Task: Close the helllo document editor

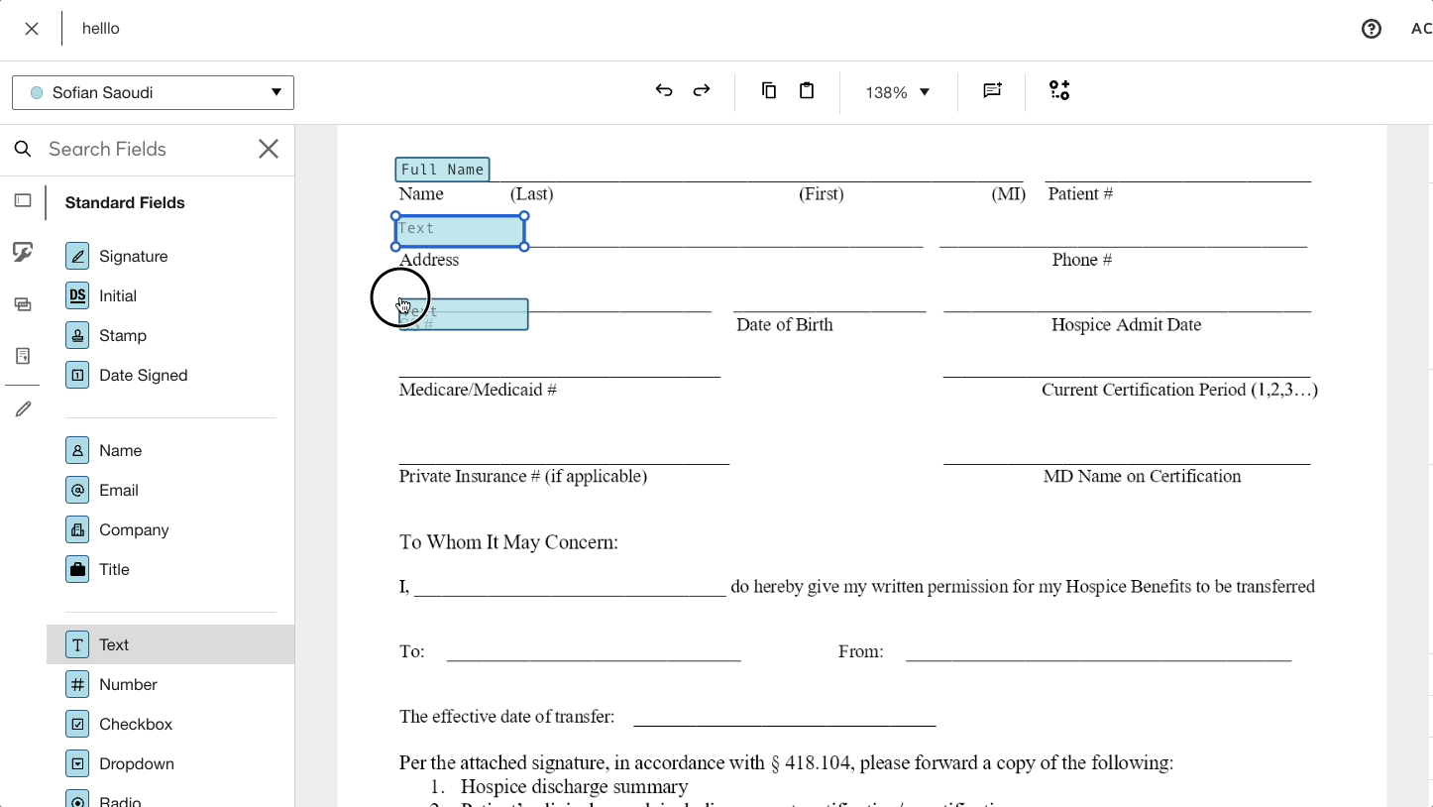Action: [32, 29]
